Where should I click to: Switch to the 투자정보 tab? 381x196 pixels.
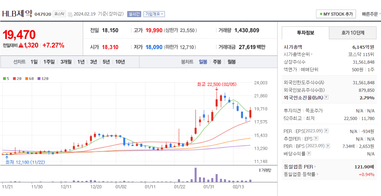305,33
